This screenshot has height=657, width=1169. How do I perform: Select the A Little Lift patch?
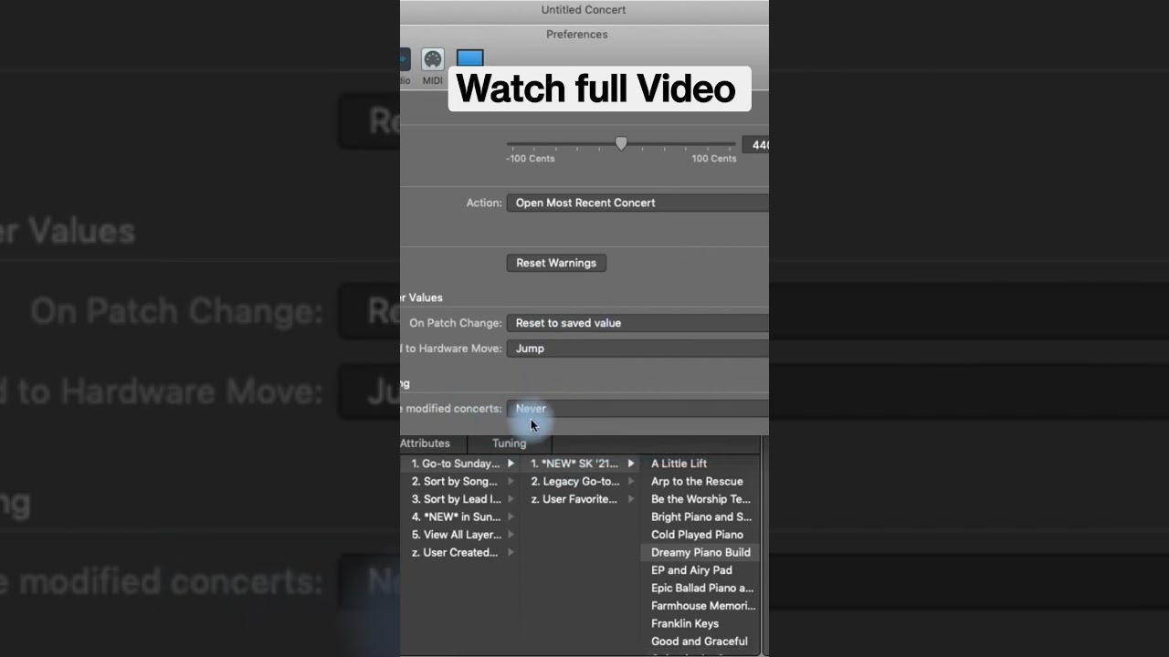(679, 464)
